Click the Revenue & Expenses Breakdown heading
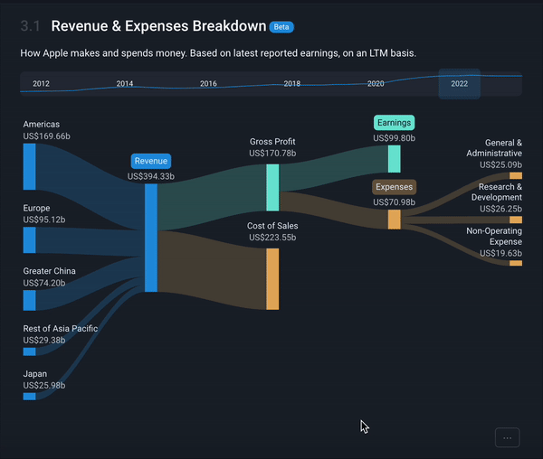Image resolution: width=543 pixels, height=459 pixels. tap(158, 26)
